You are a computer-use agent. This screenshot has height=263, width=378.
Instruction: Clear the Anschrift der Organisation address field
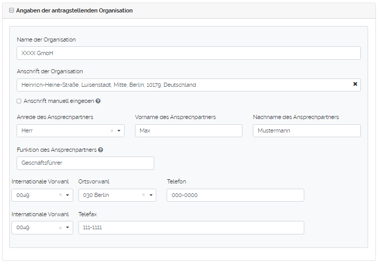click(355, 84)
